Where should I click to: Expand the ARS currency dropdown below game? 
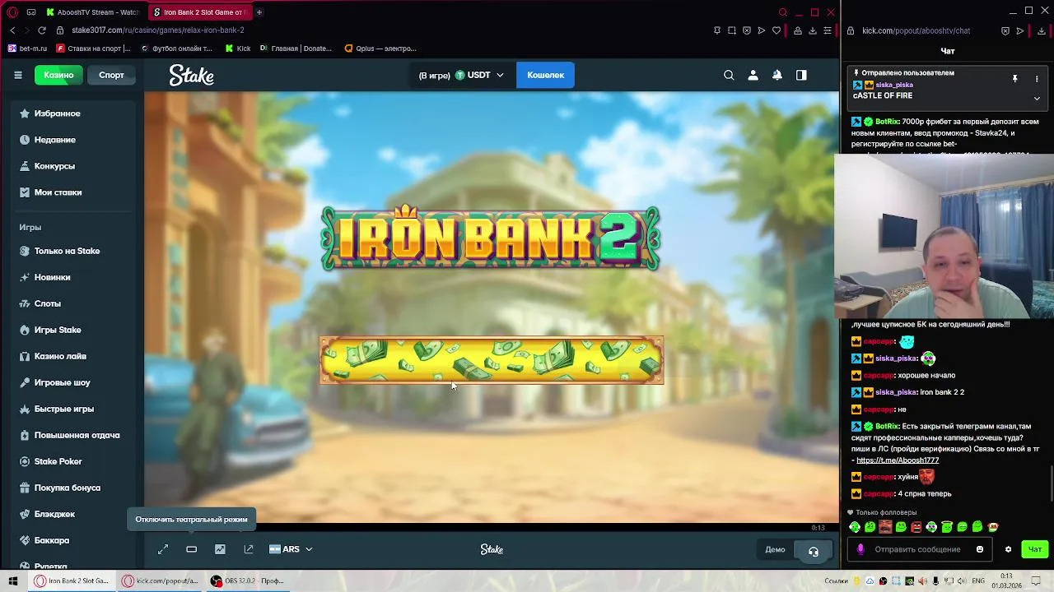tap(291, 549)
